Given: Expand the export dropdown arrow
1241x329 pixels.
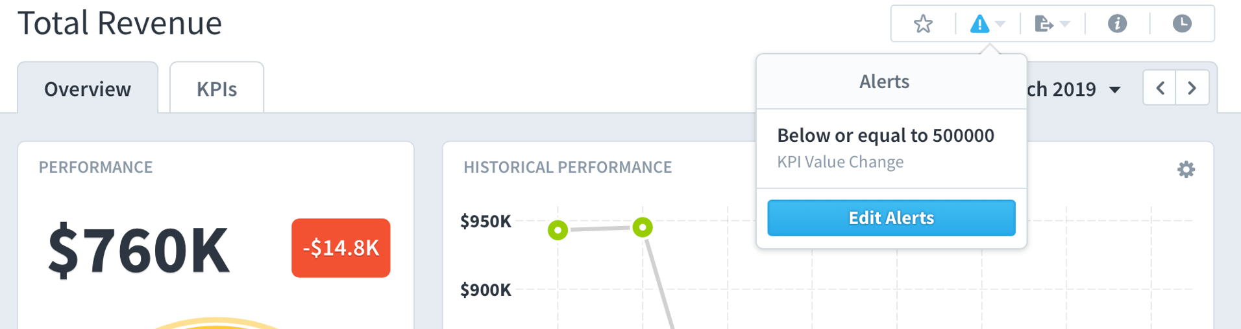Looking at the screenshot, I should [1064, 25].
